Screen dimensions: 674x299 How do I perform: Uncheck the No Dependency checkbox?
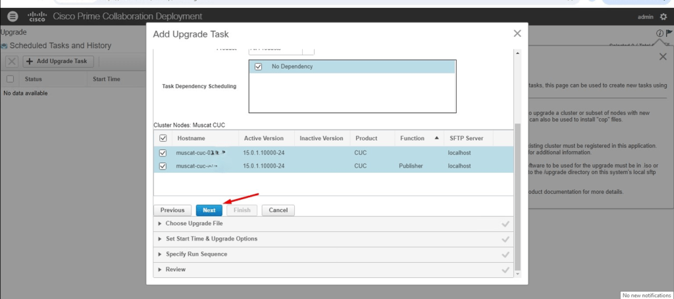[259, 66]
